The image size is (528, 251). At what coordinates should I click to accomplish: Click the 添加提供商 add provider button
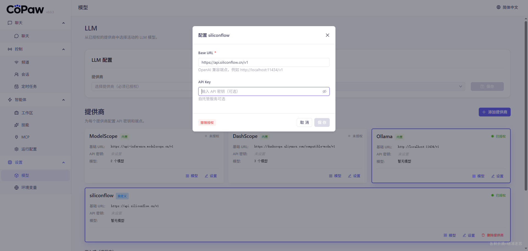494,112
